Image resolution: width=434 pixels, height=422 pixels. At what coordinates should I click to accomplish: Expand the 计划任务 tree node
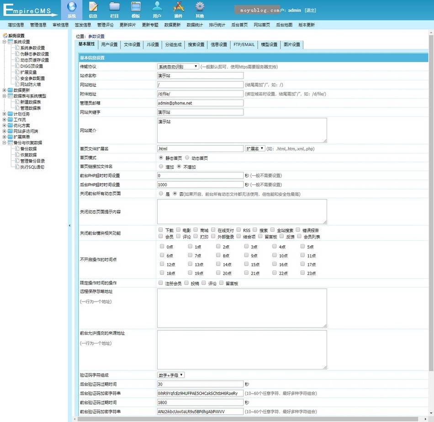point(4,114)
